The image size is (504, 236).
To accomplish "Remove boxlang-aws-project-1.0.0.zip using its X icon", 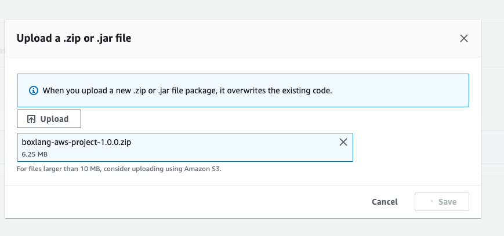I will (343, 142).
